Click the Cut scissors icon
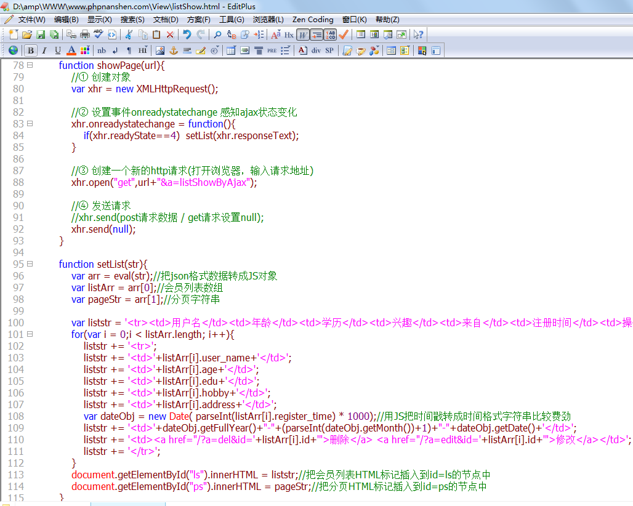 pyautogui.click(x=129, y=34)
